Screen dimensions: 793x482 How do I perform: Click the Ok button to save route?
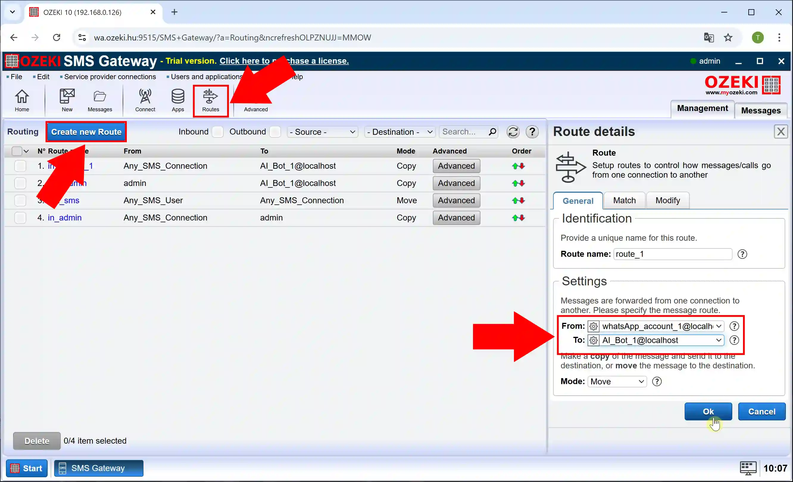point(708,411)
